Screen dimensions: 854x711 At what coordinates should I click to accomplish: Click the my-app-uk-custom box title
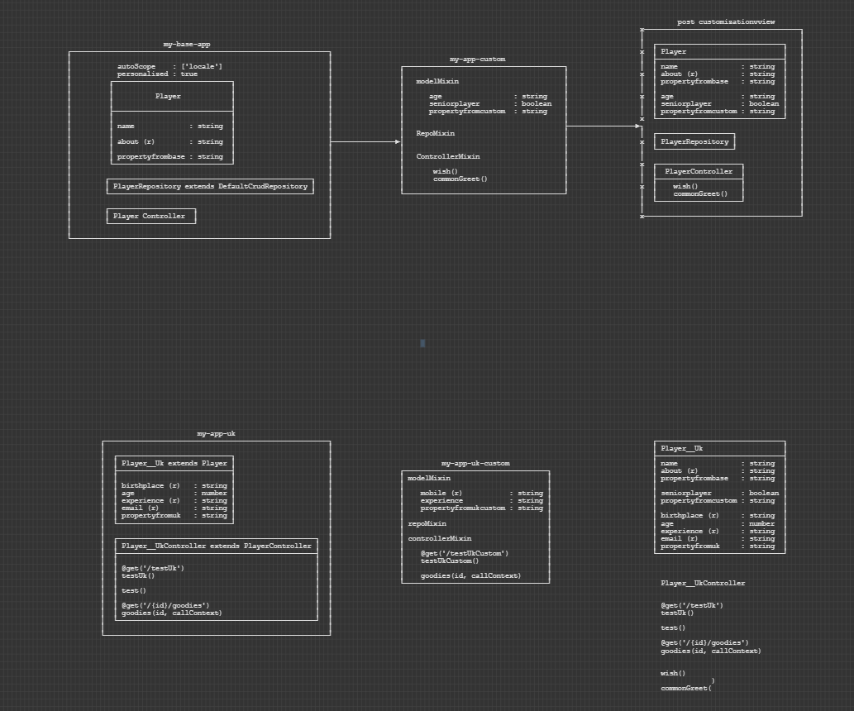[475, 463]
